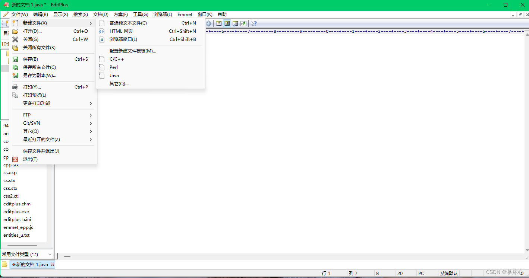
Task: Click the Close All Files icon (关闭所有文件)
Action: click(x=15, y=48)
